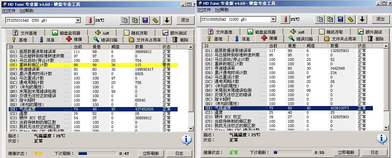Viewport: 392px width, 158px height.
Task: Open 帮助 menu in right window
Action: point(222,10)
